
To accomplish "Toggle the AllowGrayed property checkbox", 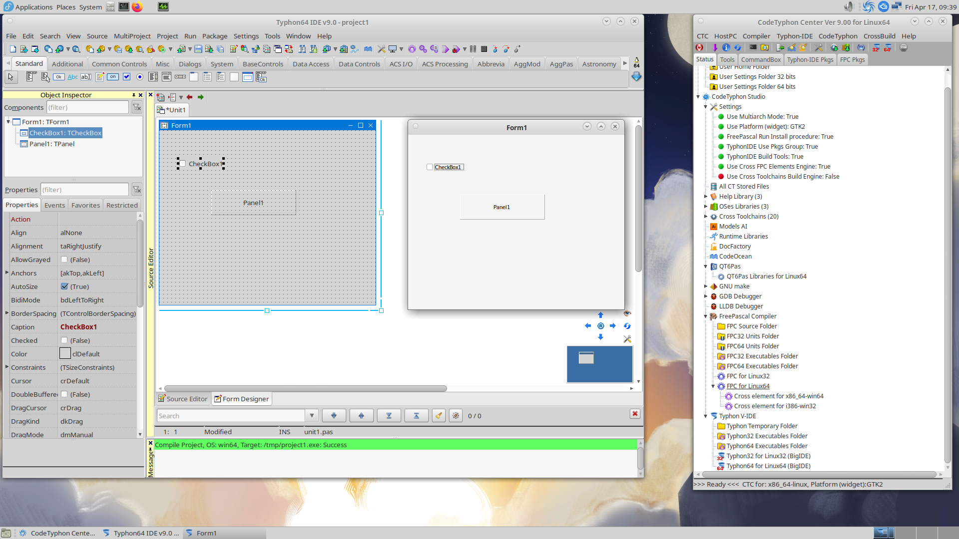I will tap(64, 260).
